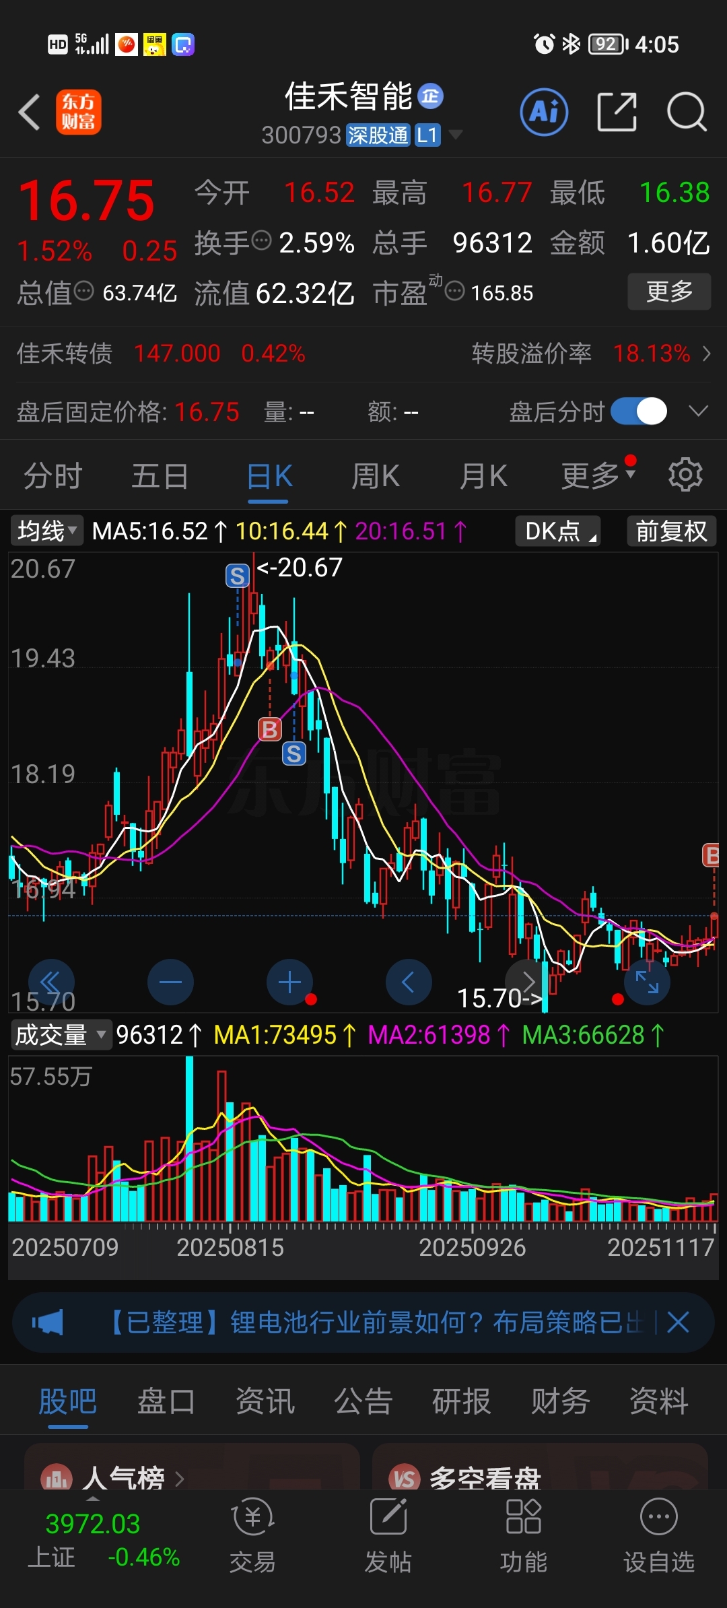Expand after-hours panel chevron
This screenshot has height=1608, width=727.
point(699,411)
